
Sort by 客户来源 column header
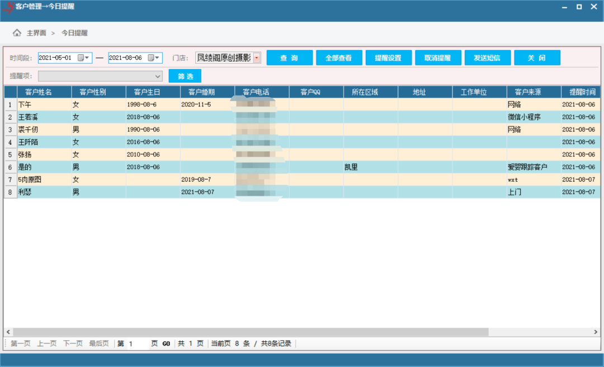[x=534, y=92]
